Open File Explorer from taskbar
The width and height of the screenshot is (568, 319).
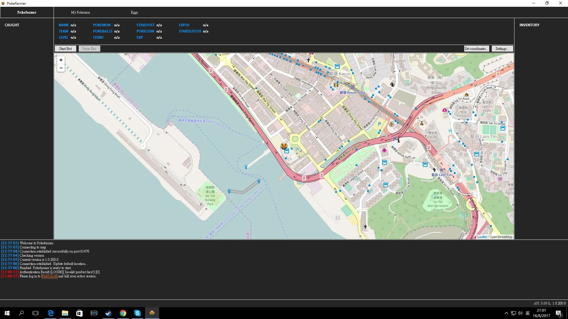(x=65, y=313)
